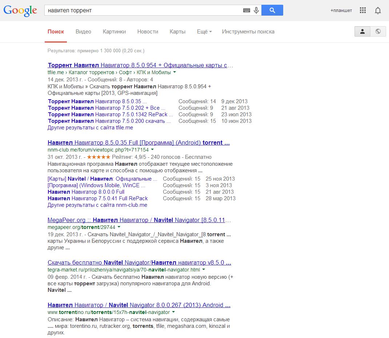The width and height of the screenshot is (389, 338).
Task: Click 'Другие результаты с сайта tfile.me'
Action: coord(90,128)
